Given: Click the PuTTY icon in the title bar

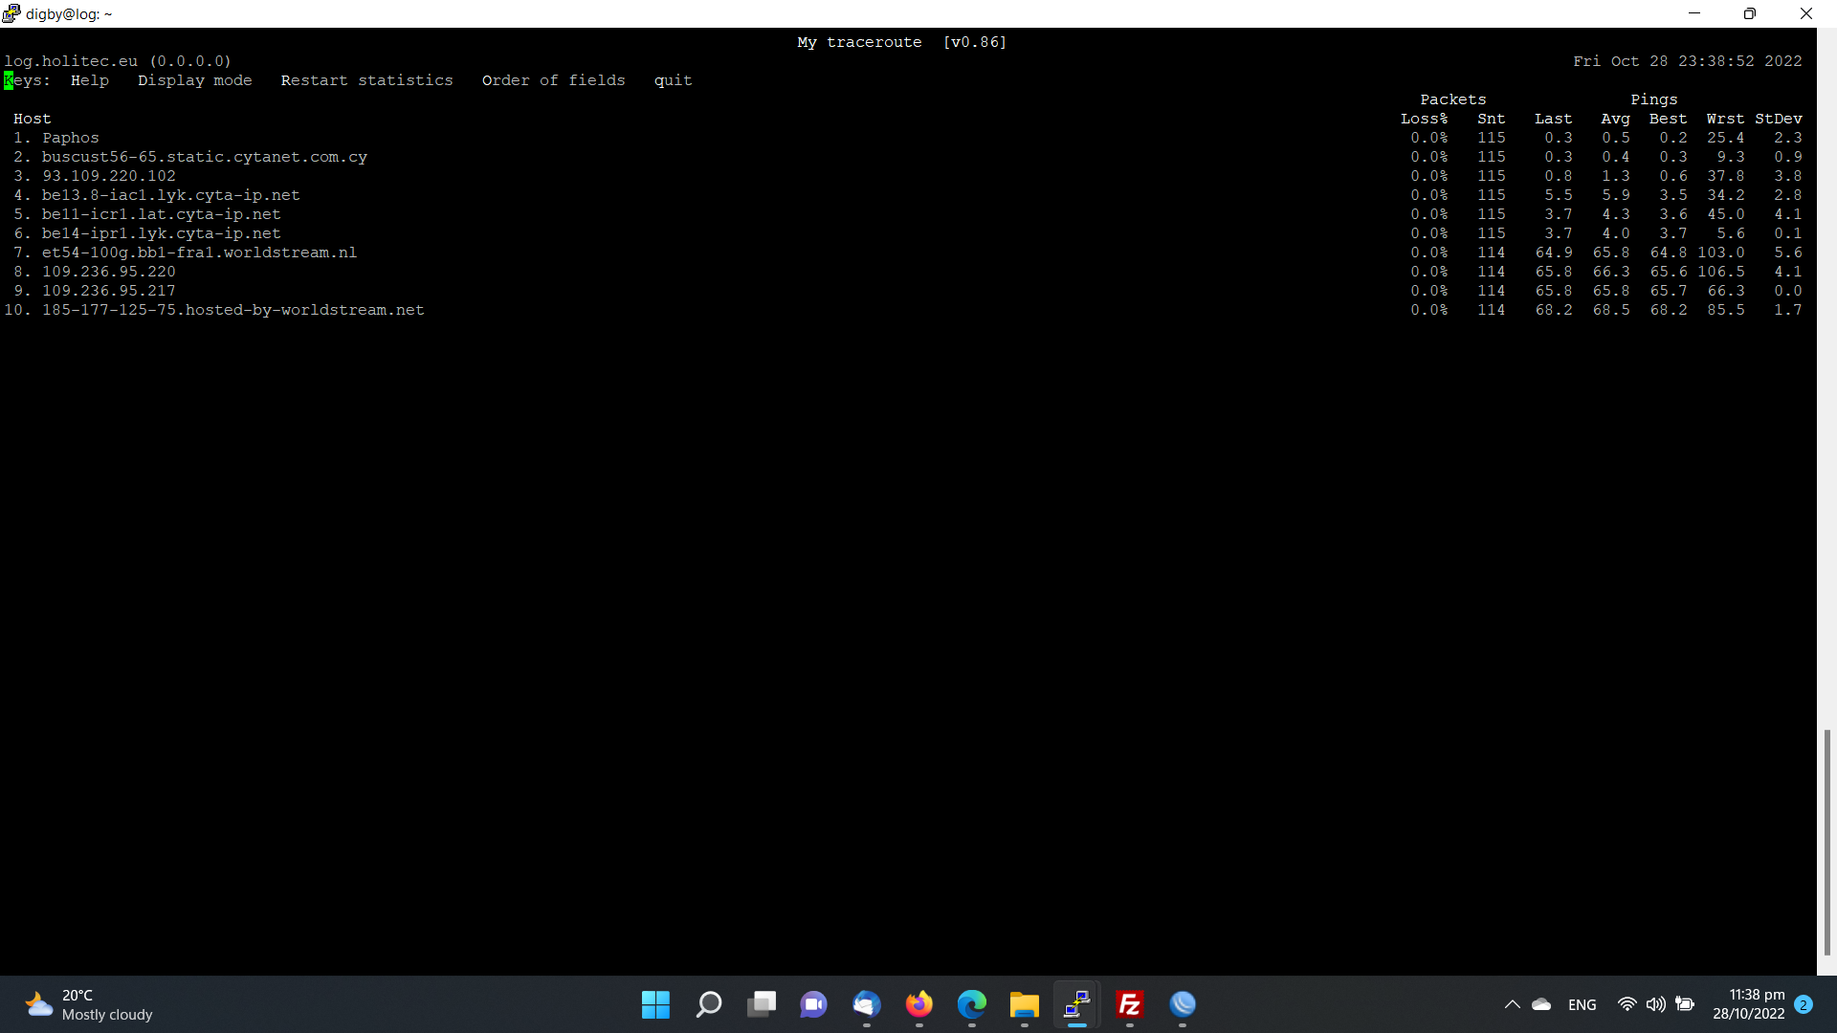Looking at the screenshot, I should pos(11,13).
